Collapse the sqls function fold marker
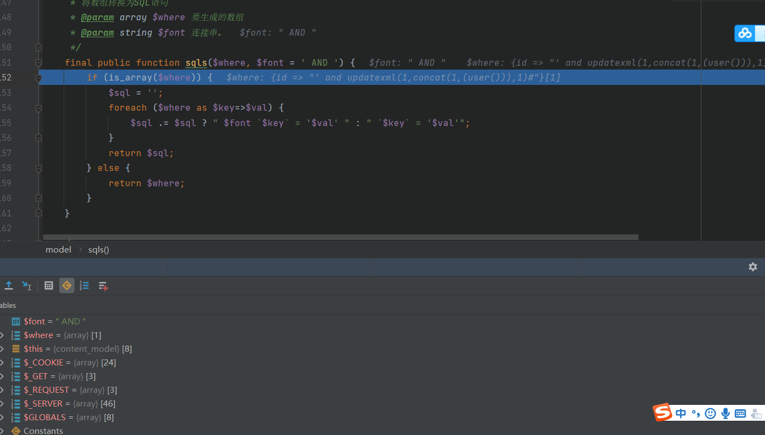The height and width of the screenshot is (435, 765). 38,63
